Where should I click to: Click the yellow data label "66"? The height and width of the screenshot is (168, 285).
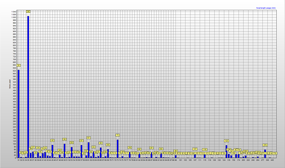[101, 143]
